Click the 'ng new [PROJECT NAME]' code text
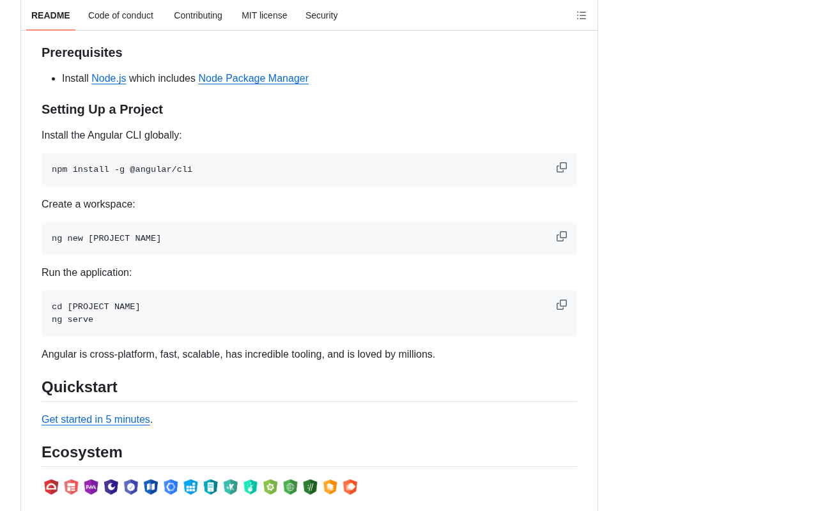The height and width of the screenshot is (511, 818). [106, 238]
